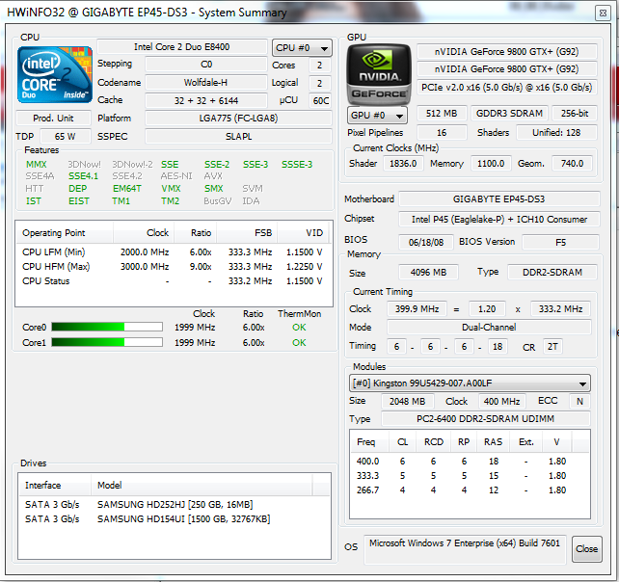The width and height of the screenshot is (619, 582).
Task: Click the 512 MB video memory field
Action: pos(442,114)
